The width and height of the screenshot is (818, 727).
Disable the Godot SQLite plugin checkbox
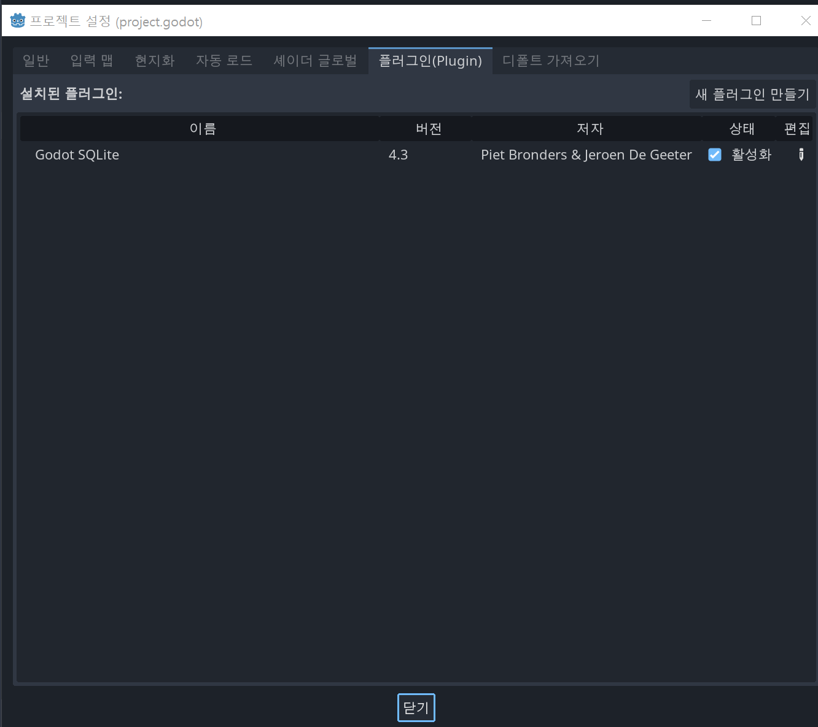715,155
